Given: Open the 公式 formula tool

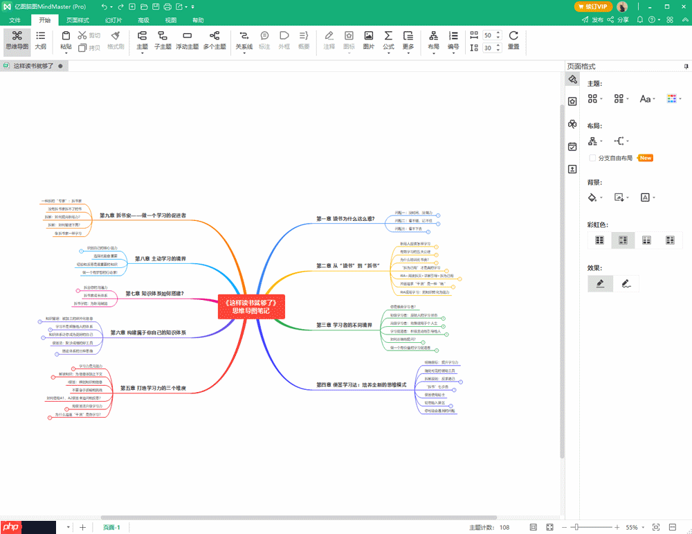Looking at the screenshot, I should [x=388, y=41].
